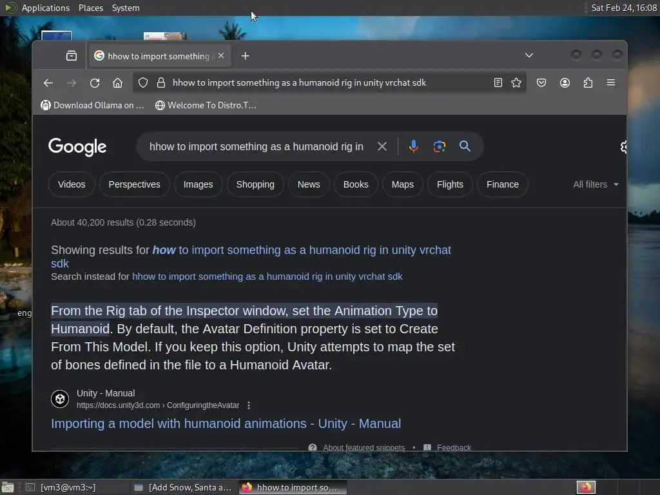Submit search with the magnifier icon
The width and height of the screenshot is (660, 495).
465,146
